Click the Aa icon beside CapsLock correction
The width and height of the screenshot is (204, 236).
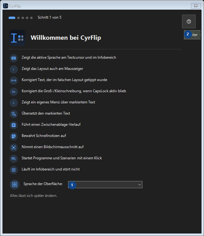[x=14, y=92]
